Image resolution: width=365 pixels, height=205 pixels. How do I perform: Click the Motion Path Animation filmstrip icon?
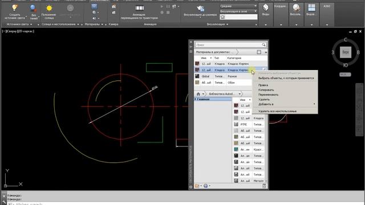pyautogui.click(x=139, y=8)
